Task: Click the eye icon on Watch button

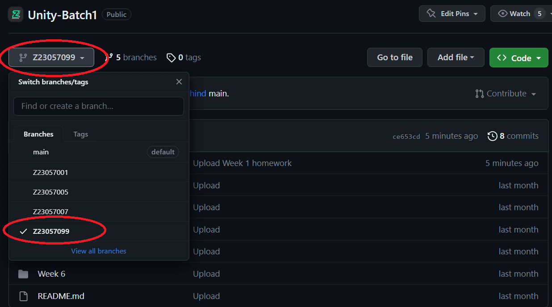Action: click(x=502, y=14)
